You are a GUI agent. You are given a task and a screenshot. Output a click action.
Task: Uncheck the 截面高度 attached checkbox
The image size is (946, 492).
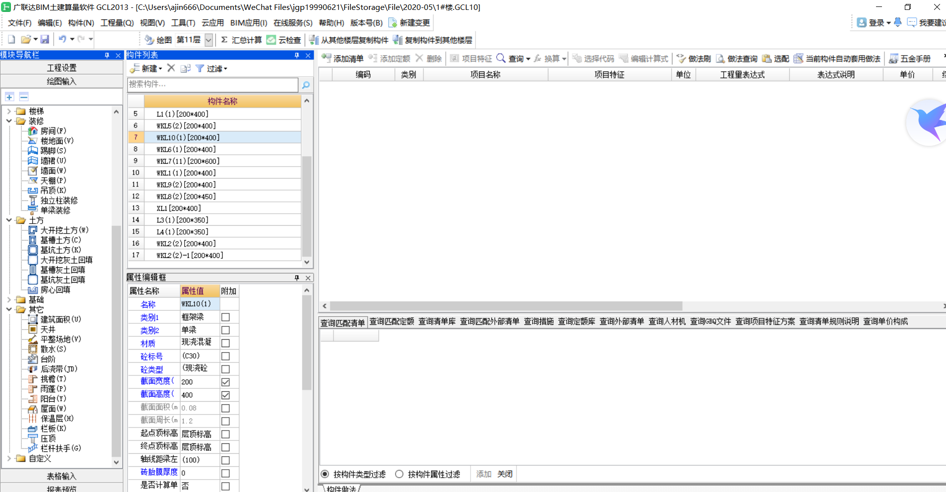225,395
